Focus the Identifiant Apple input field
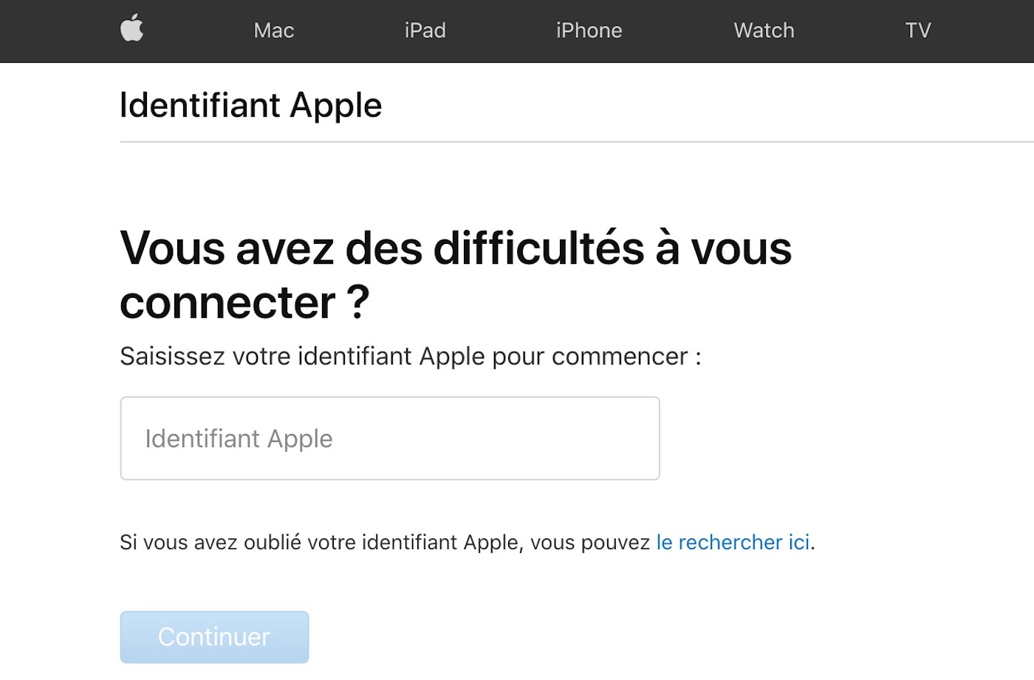The image size is (1034, 680). point(389,438)
